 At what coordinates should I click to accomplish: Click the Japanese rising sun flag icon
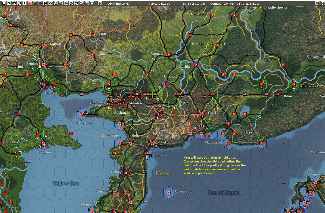click(30, 3)
